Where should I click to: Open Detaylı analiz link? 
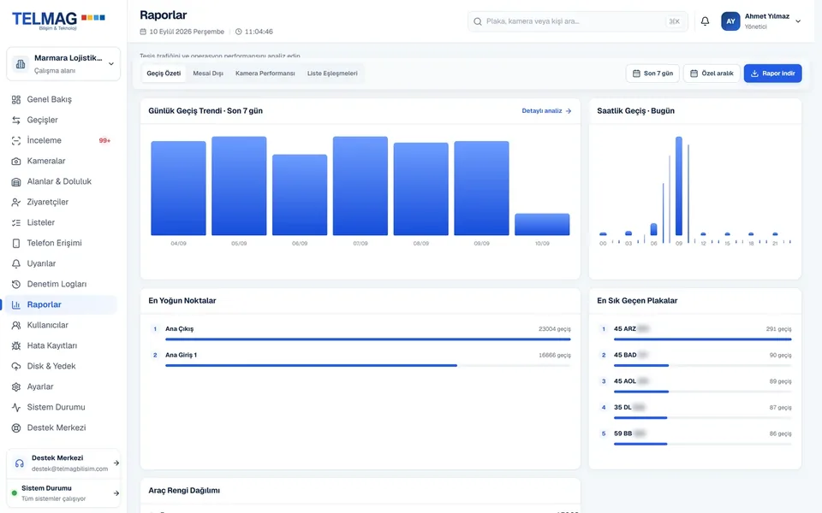[546, 111]
